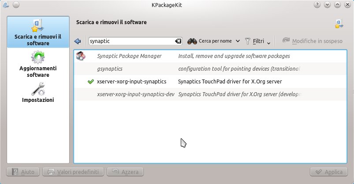354x184 pixels.
Task: Click the green installed checkmark icon
Action: tap(91, 82)
